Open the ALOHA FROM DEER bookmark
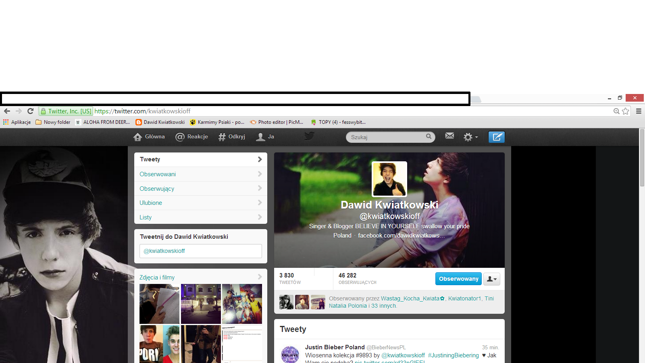This screenshot has width=645, height=363. (102, 122)
